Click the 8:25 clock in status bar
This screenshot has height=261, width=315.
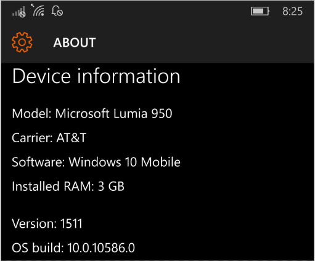tap(292, 11)
